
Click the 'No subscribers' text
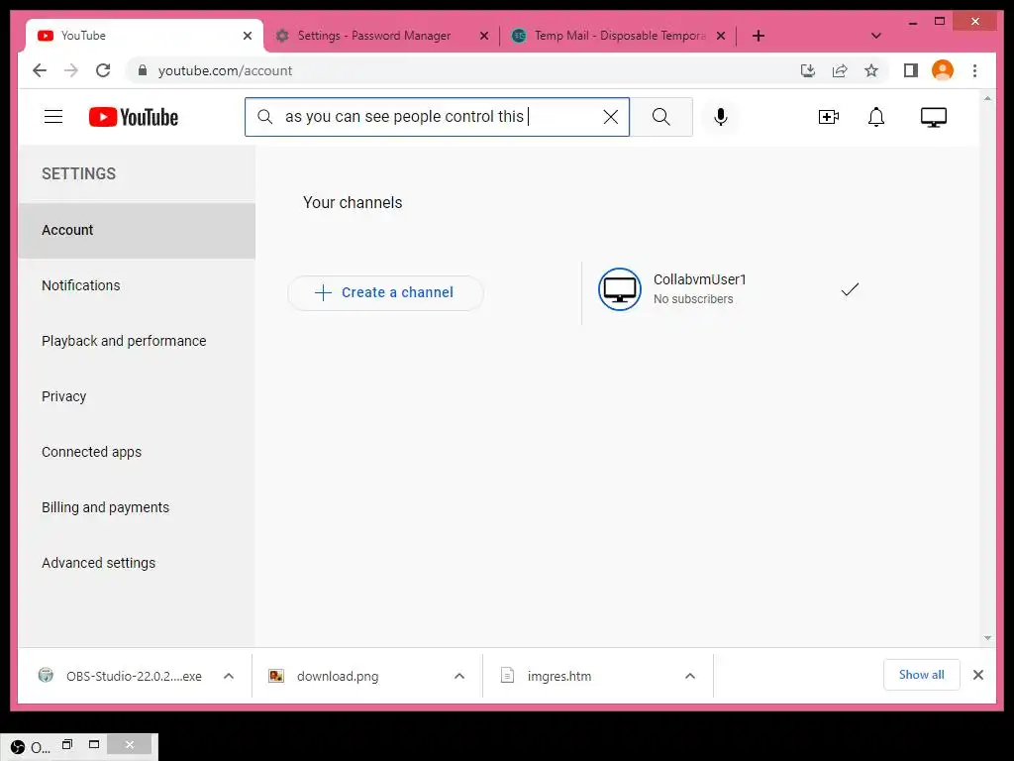tap(693, 299)
